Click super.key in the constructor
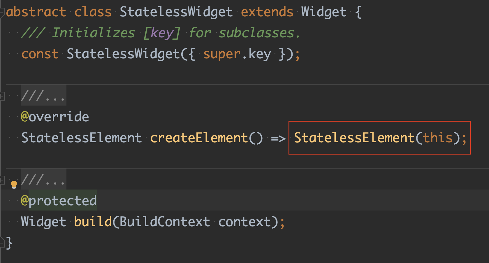This screenshot has width=489, height=263. tap(237, 54)
